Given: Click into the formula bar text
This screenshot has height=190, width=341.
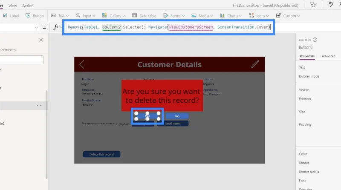Looking at the screenshot, I should pyautogui.click(x=169, y=27).
